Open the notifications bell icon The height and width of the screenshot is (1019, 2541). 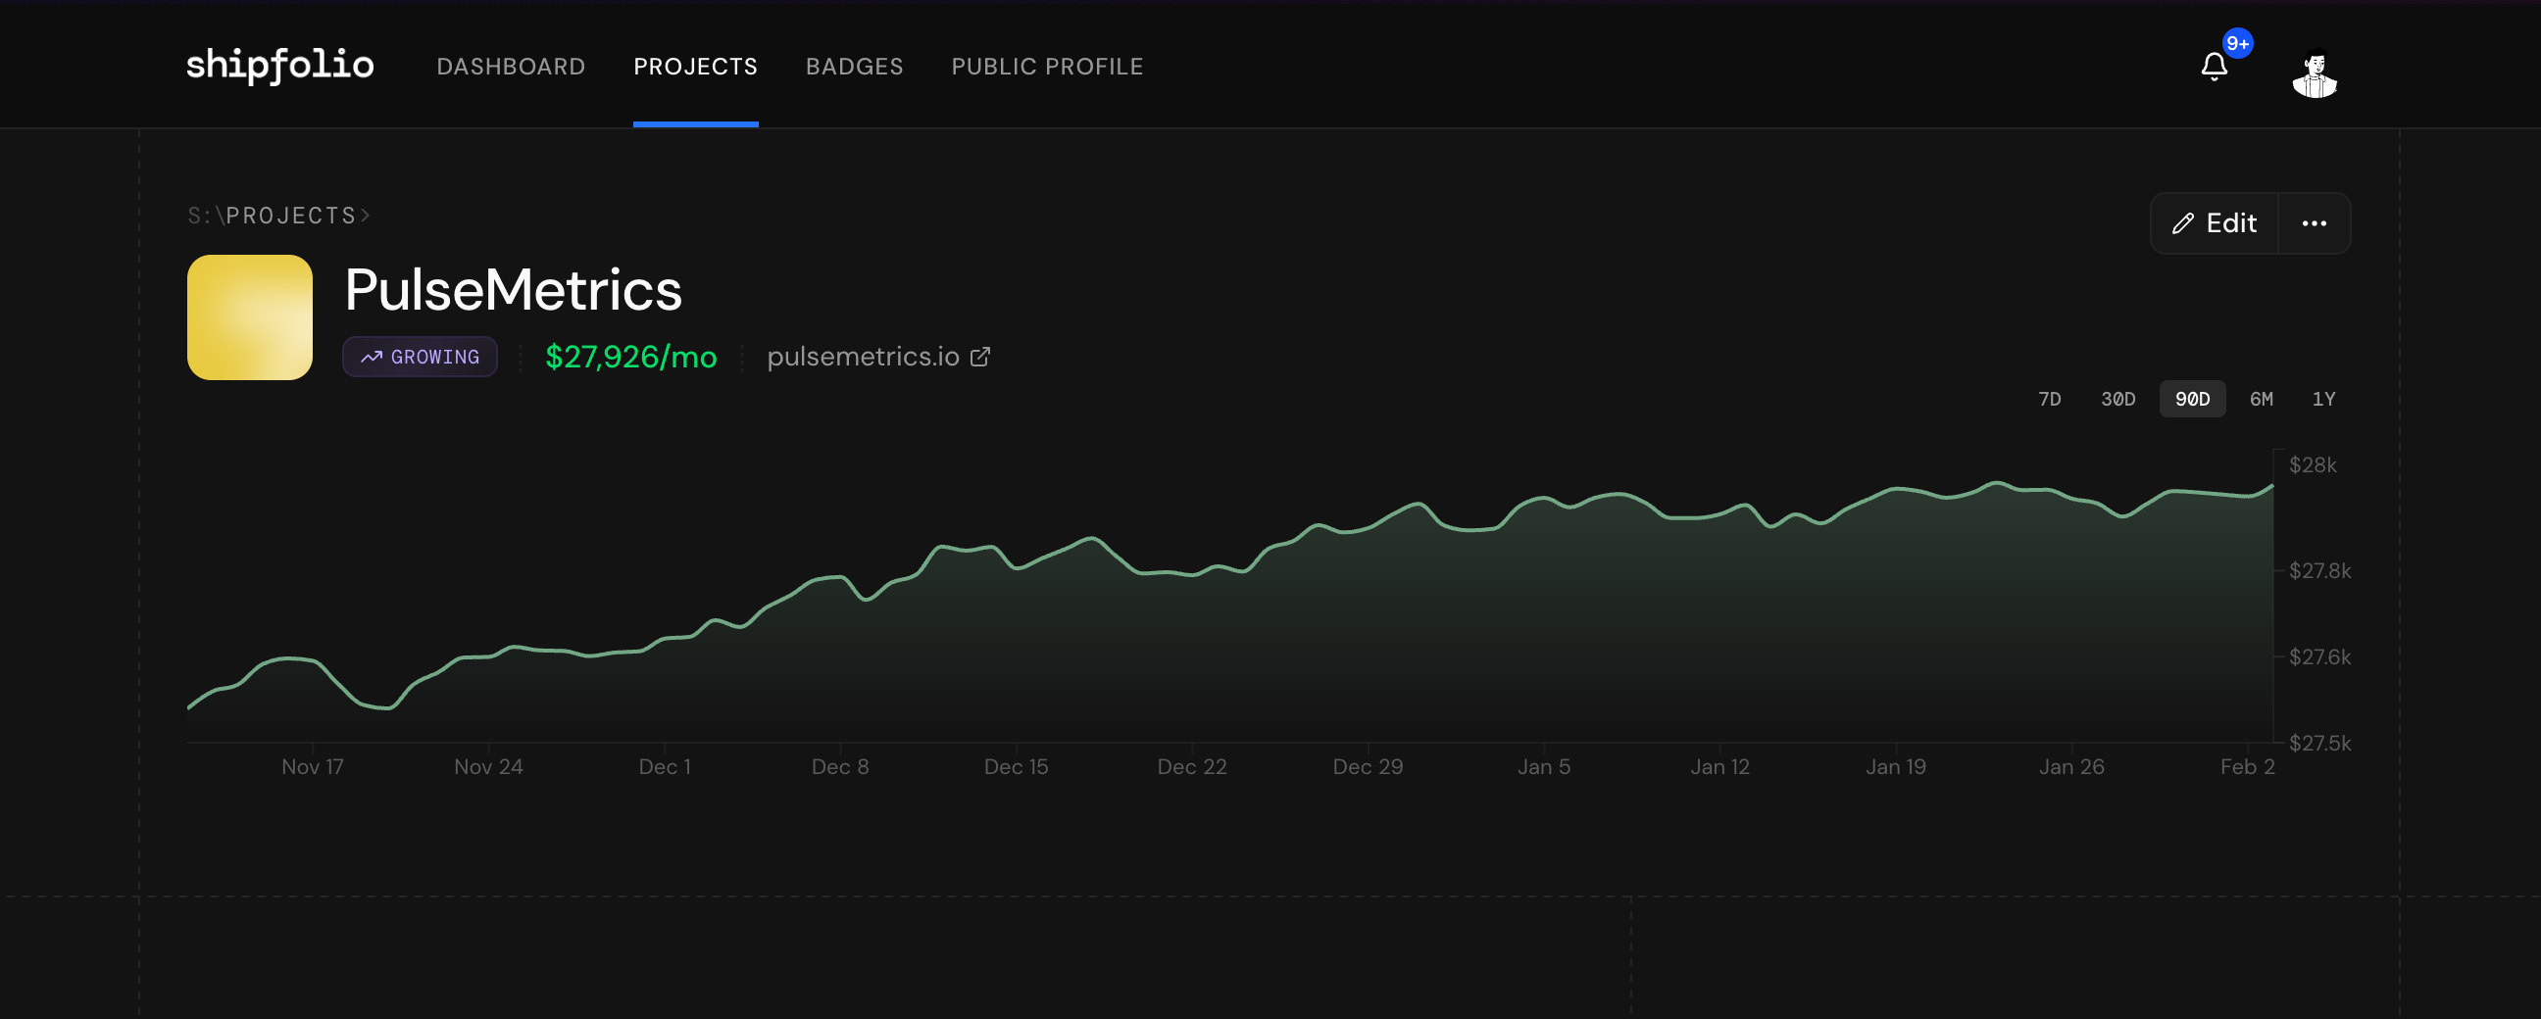pos(2214,67)
